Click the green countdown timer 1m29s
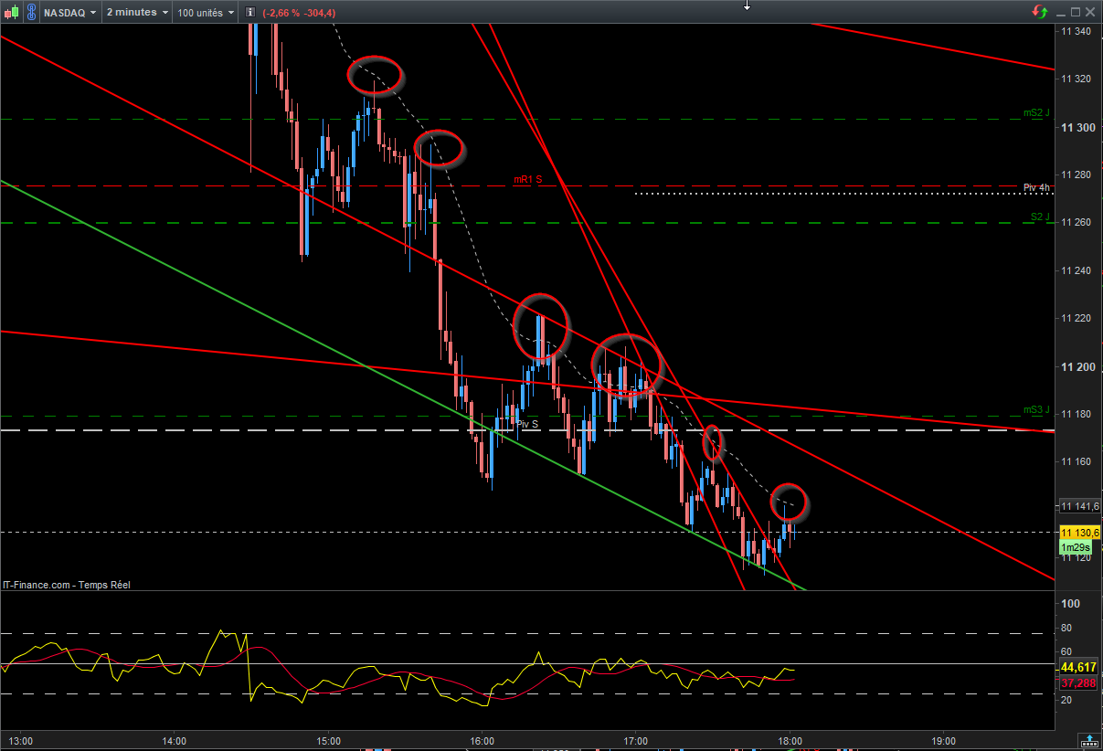This screenshot has height=751, width=1103. (x=1075, y=547)
